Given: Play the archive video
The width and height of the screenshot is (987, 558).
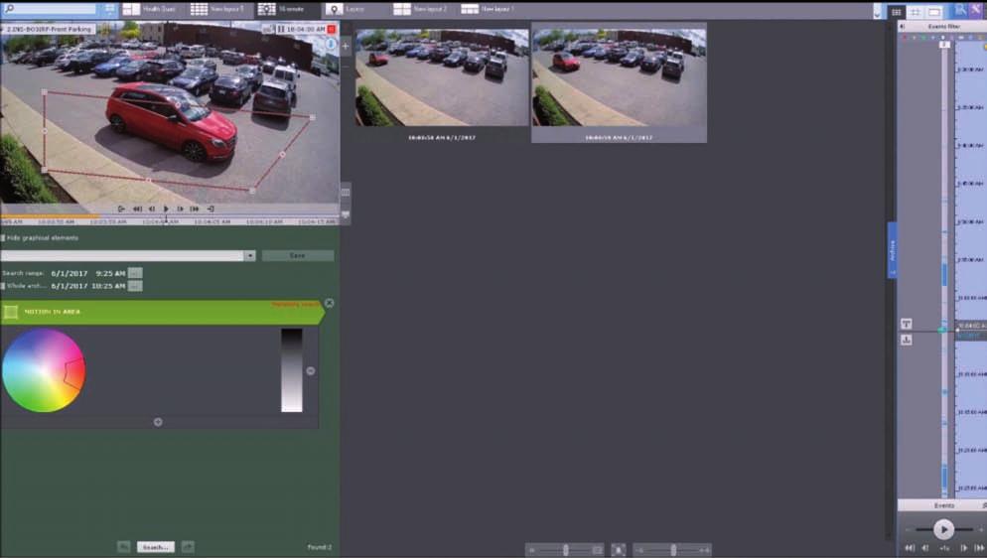Looking at the screenshot, I should (166, 209).
